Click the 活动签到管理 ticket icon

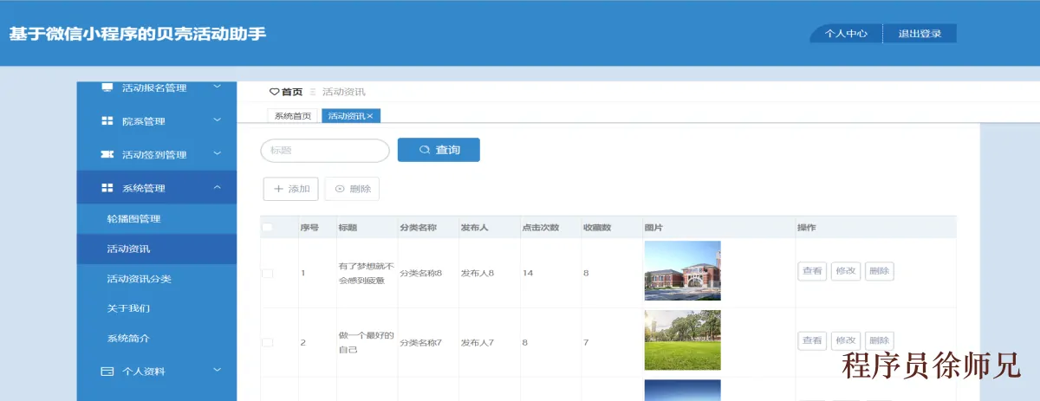coord(107,155)
